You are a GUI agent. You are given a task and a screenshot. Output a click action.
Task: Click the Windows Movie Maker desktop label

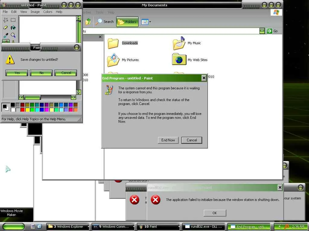(11, 213)
